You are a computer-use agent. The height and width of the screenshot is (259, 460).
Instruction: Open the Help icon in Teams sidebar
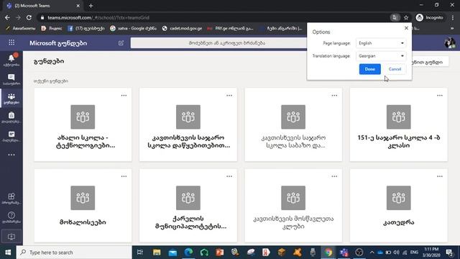(11, 217)
